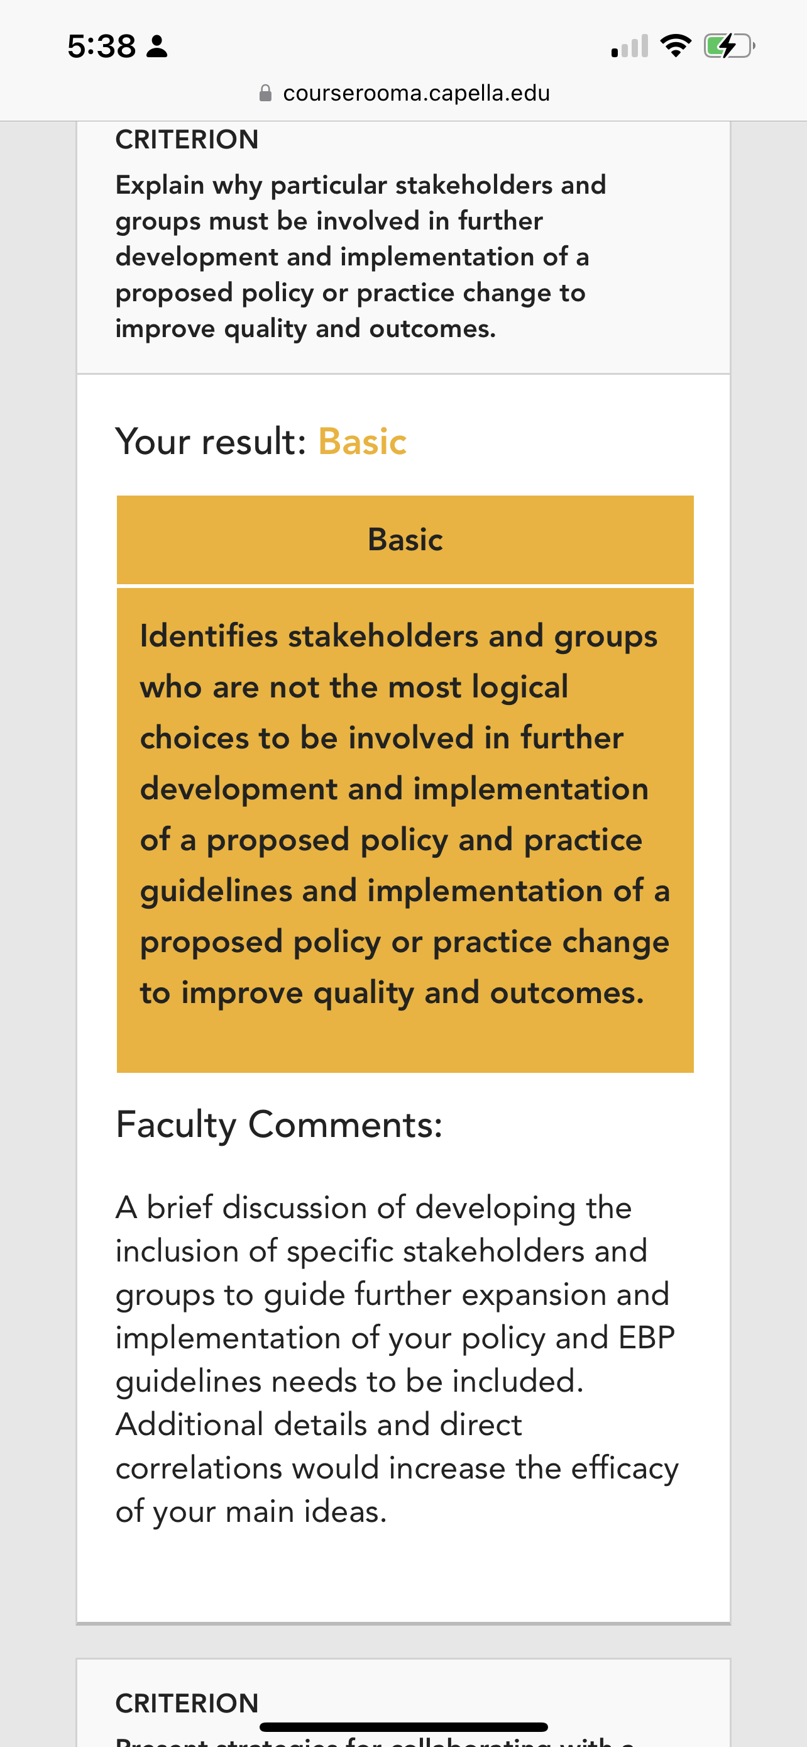Tap the charging battery icon

(729, 46)
